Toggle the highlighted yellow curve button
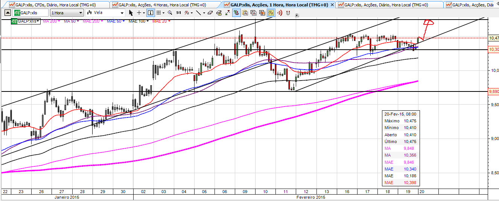The image size is (499, 201). 271,13
